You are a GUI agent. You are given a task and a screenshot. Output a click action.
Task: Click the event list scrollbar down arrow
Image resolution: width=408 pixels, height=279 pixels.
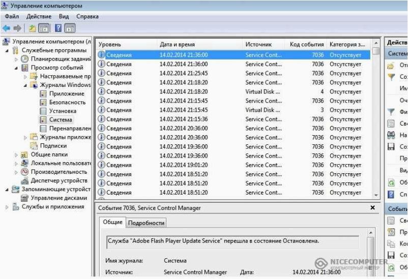[x=376, y=195]
